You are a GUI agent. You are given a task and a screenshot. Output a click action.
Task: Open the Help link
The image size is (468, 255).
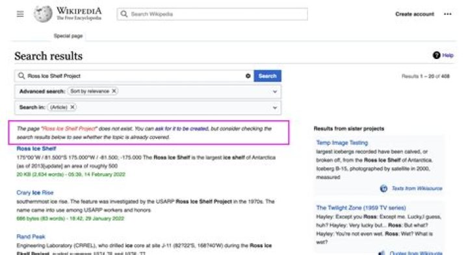click(x=448, y=55)
